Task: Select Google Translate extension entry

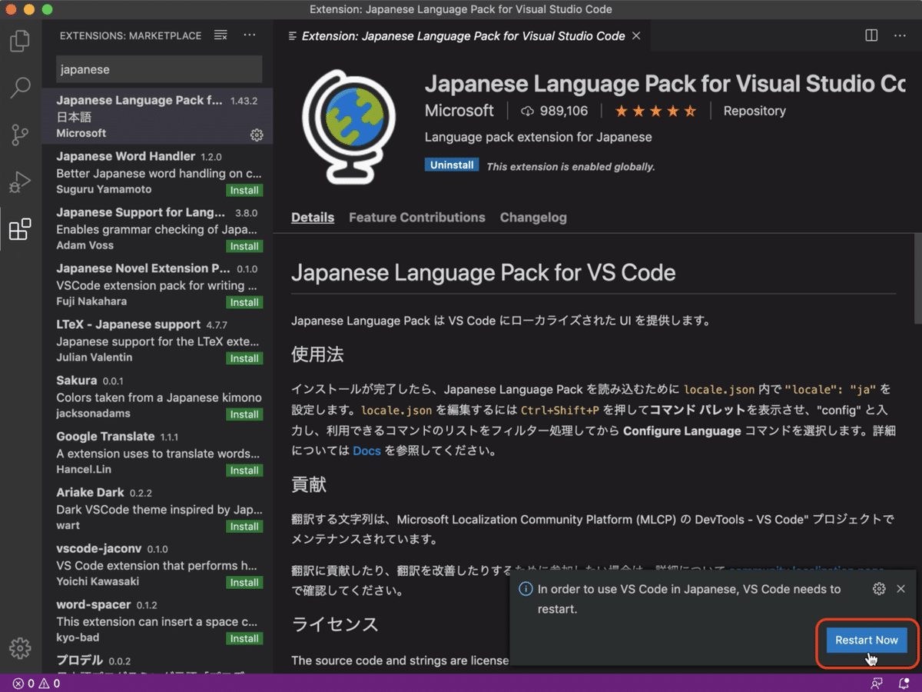Action: [158, 454]
